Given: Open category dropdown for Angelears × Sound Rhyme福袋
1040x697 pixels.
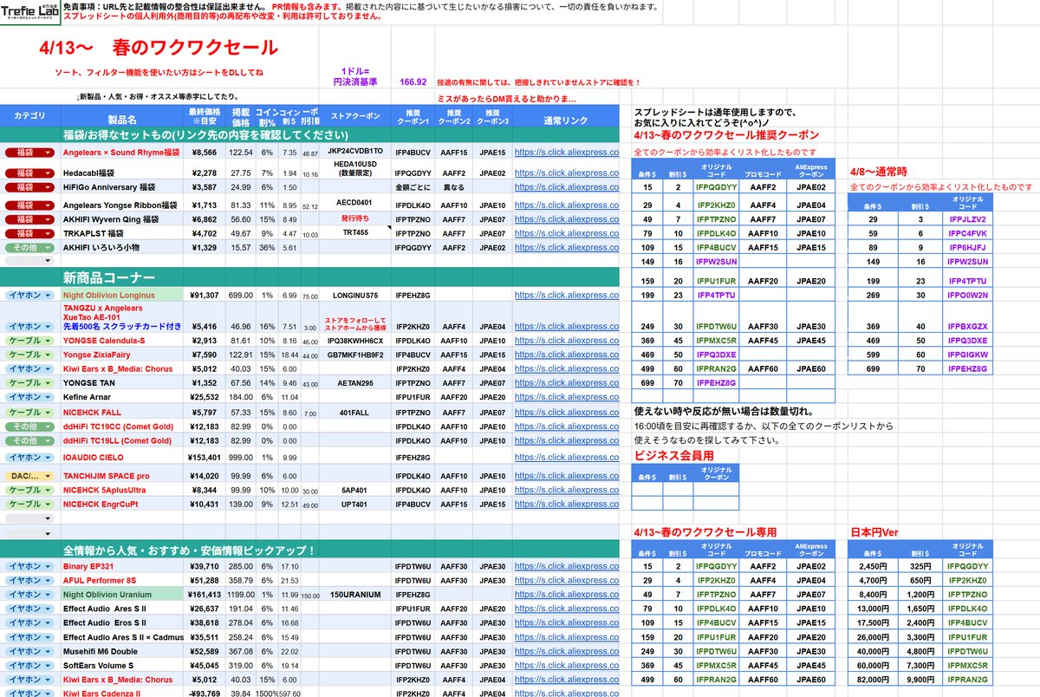Looking at the screenshot, I should (x=29, y=153).
